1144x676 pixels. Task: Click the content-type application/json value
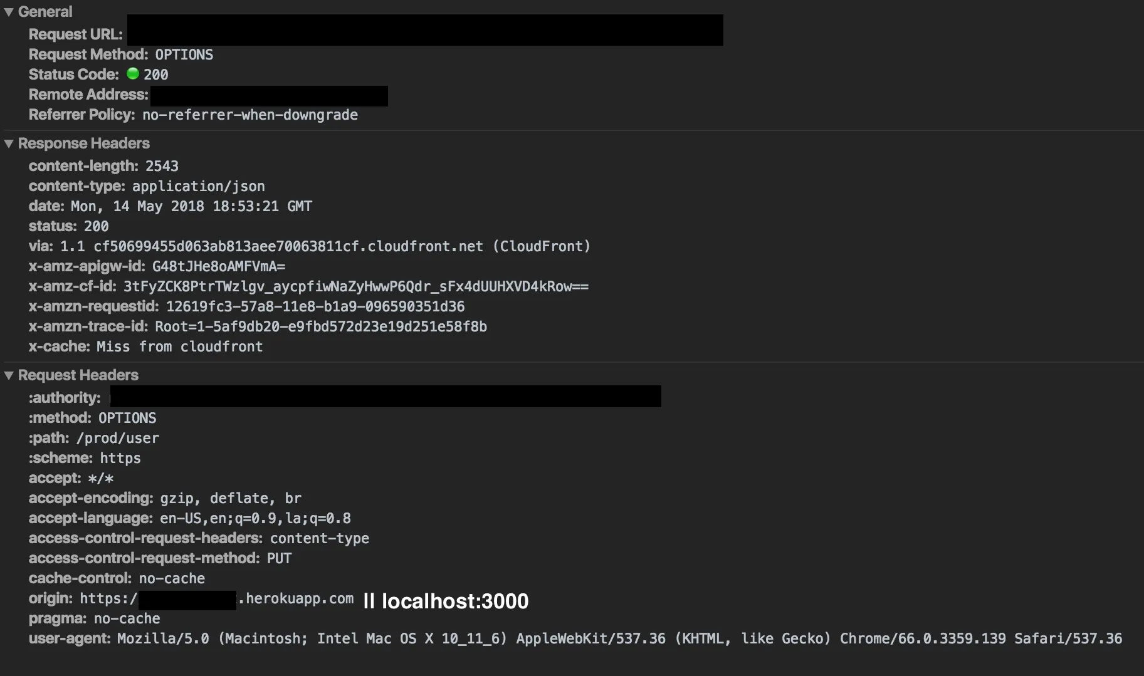pyautogui.click(x=198, y=186)
